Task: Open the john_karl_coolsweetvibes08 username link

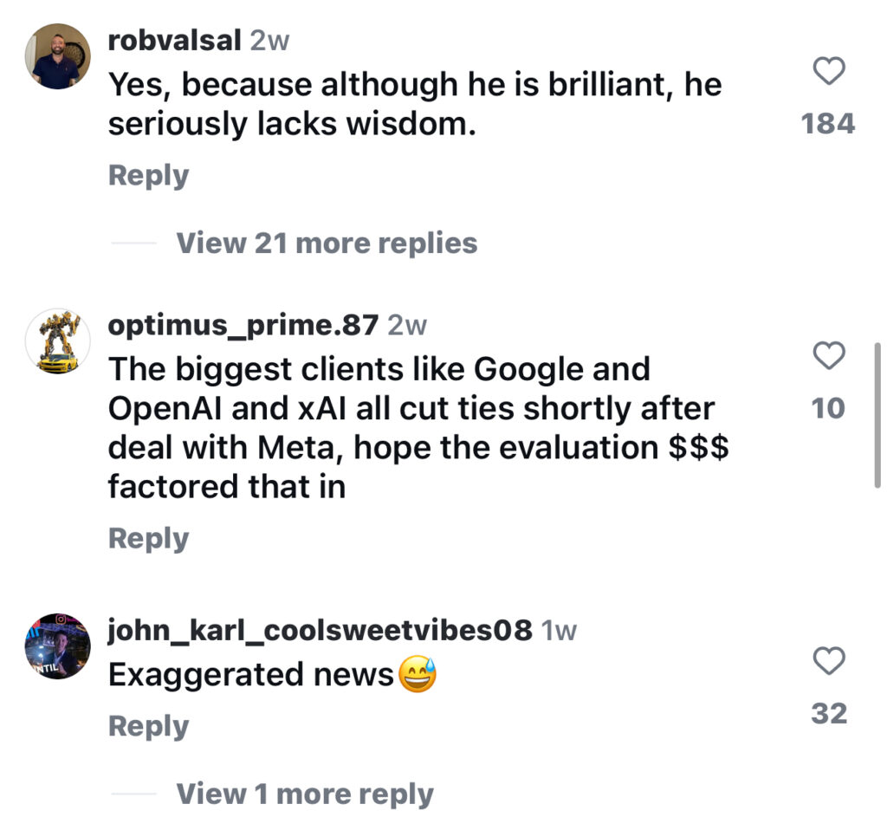Action: (320, 631)
